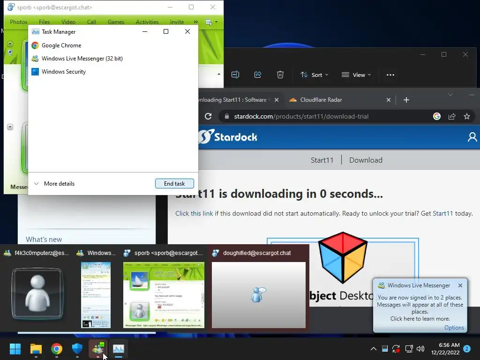Bookmark this page with star icon
Image resolution: width=480 pixels, height=360 pixels.
[466, 116]
